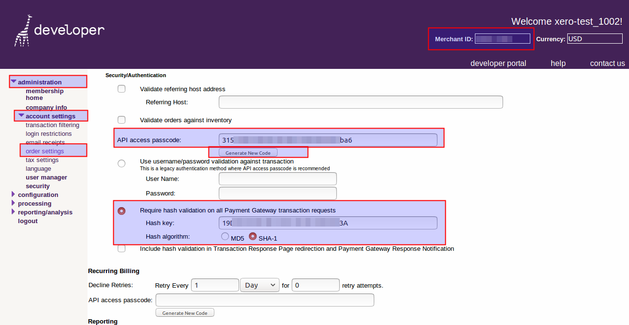This screenshot has height=325, width=629.
Task: Generate new code for API access passcode
Action: (x=248, y=153)
